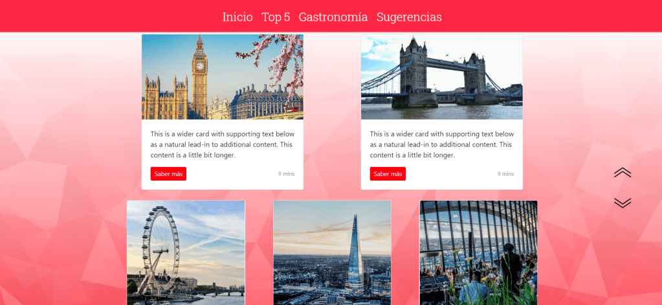Open the Gastronomía menu item
Viewport: 662px width, 305px height.
(333, 17)
